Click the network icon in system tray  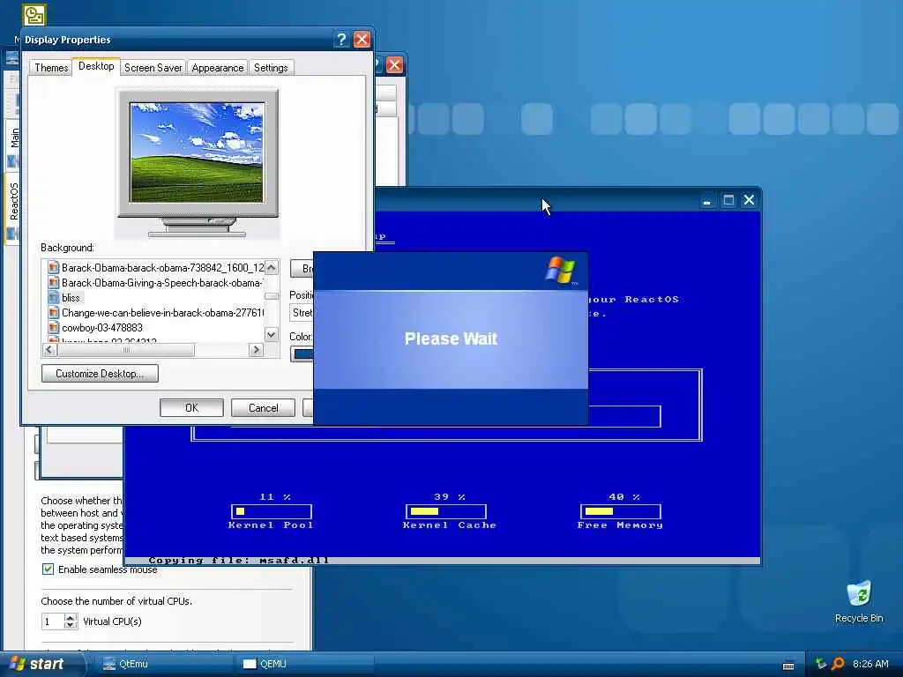coord(821,664)
